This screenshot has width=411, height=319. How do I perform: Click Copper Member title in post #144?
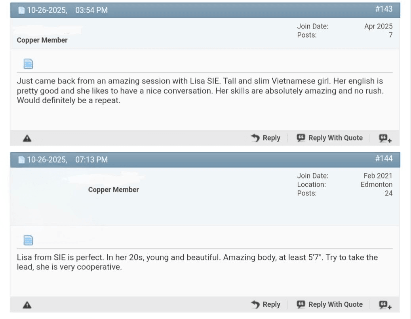114,190
